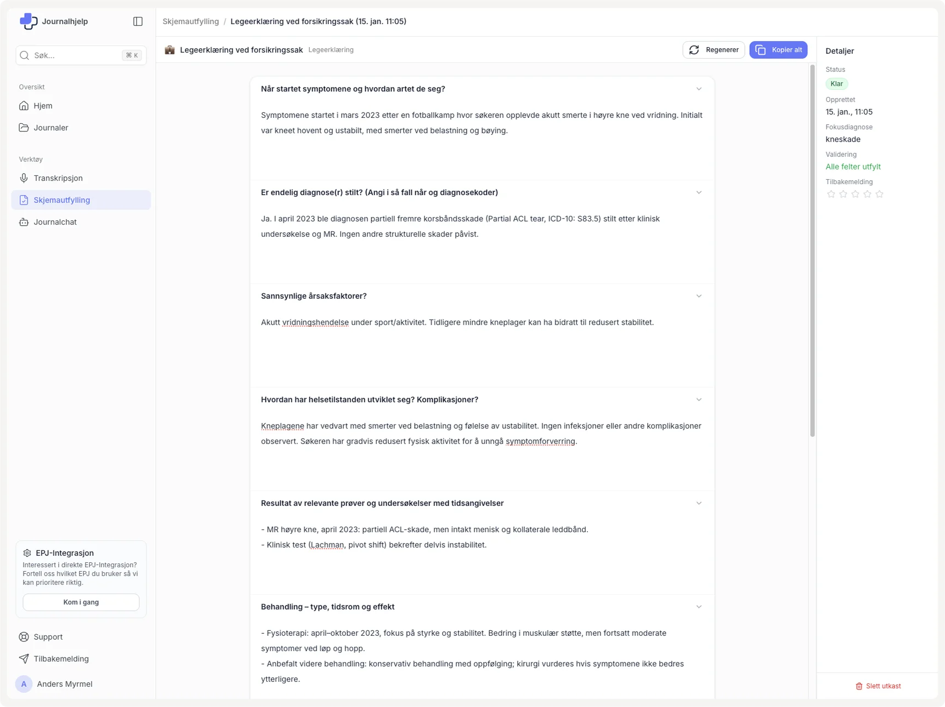Click the Journalhjelp logo icon
Viewport: 945px width, 707px height.
pos(29,21)
